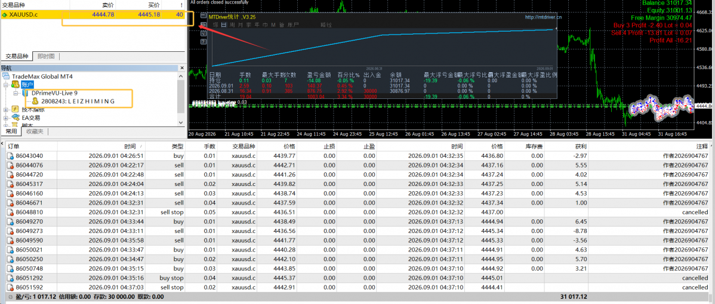This screenshot has width=715, height=304.
Task: Click the EA交易 expert advisors icon
Action: [15, 117]
